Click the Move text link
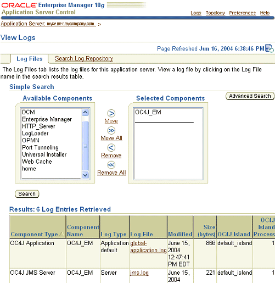This screenshot has width=275, height=283. (111, 121)
